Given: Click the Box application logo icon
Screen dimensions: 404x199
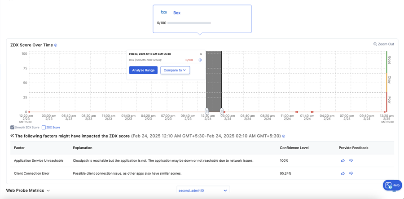Looking at the screenshot, I should 164,13.
